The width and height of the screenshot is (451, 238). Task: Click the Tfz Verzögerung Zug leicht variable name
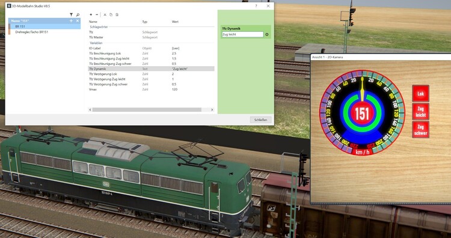(107, 79)
